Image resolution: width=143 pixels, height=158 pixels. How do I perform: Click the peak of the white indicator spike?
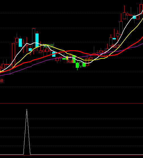(27, 109)
